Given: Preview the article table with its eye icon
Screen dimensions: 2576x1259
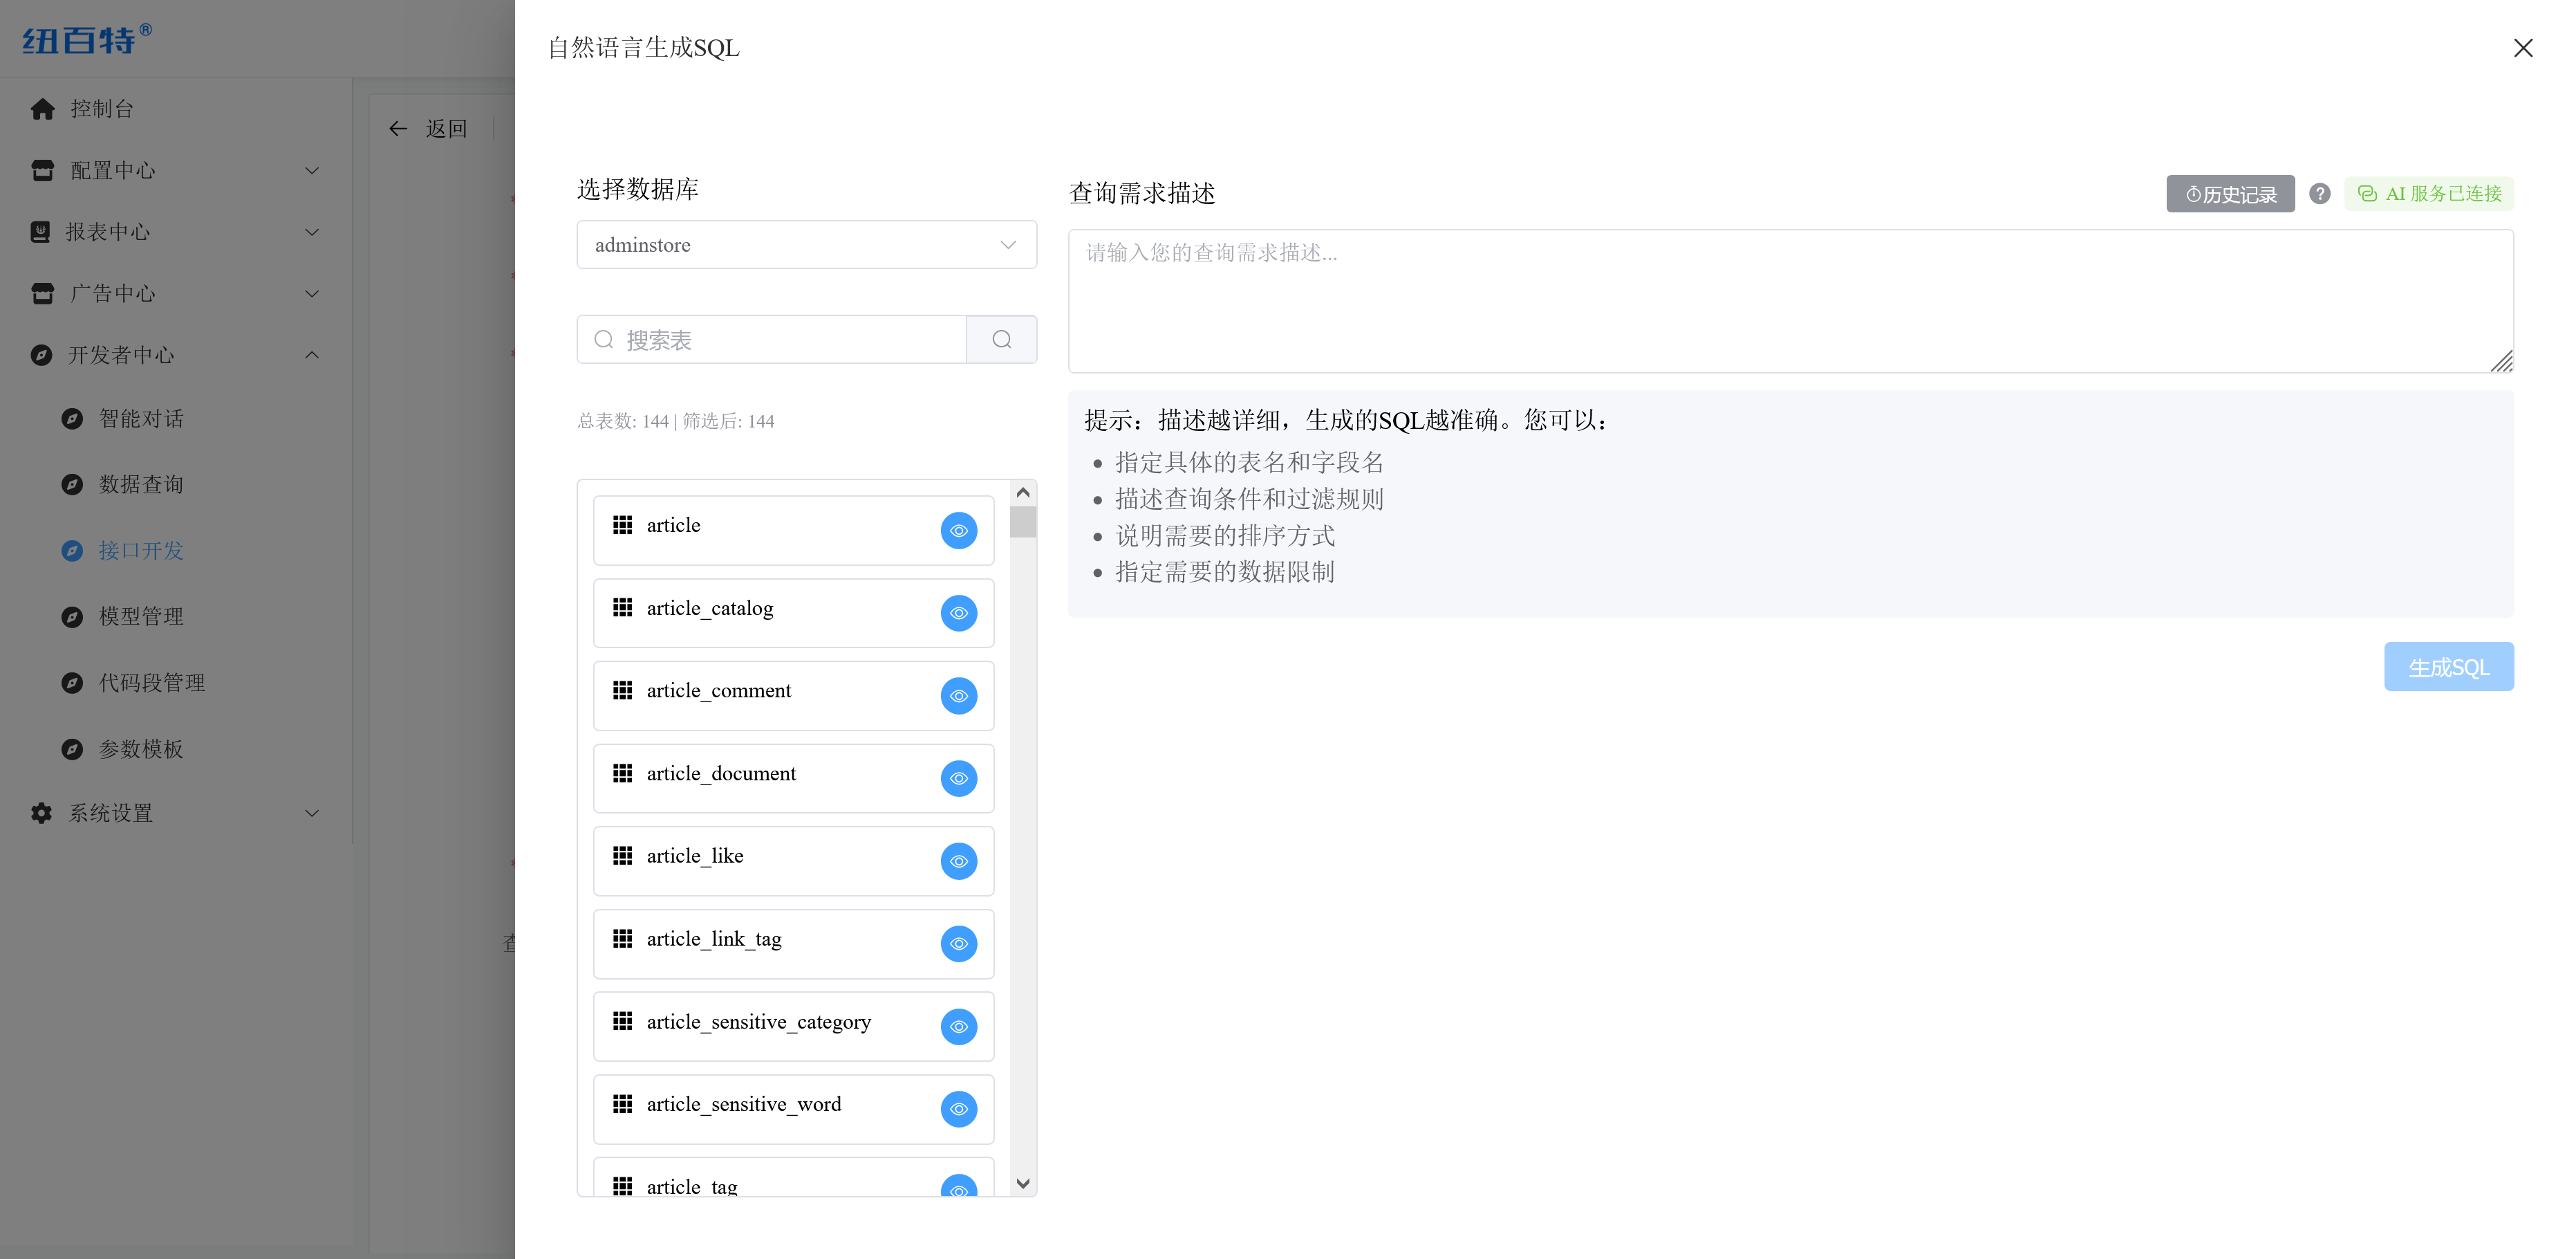Looking at the screenshot, I should point(958,531).
